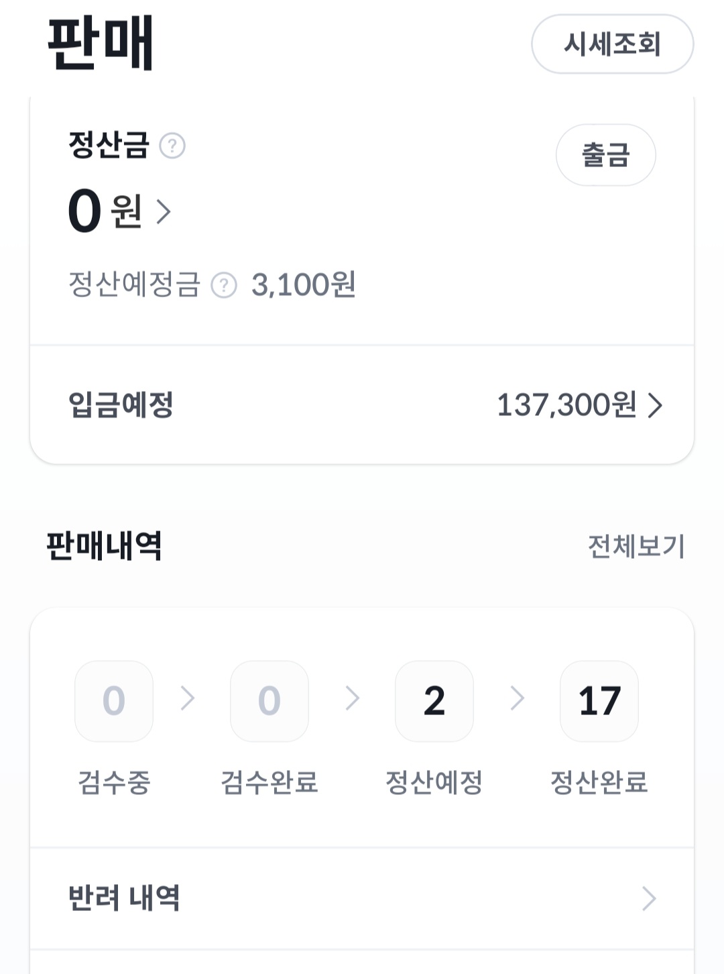Tap the chevron on 반려 내역 row
724x974 pixels.
coord(648,898)
